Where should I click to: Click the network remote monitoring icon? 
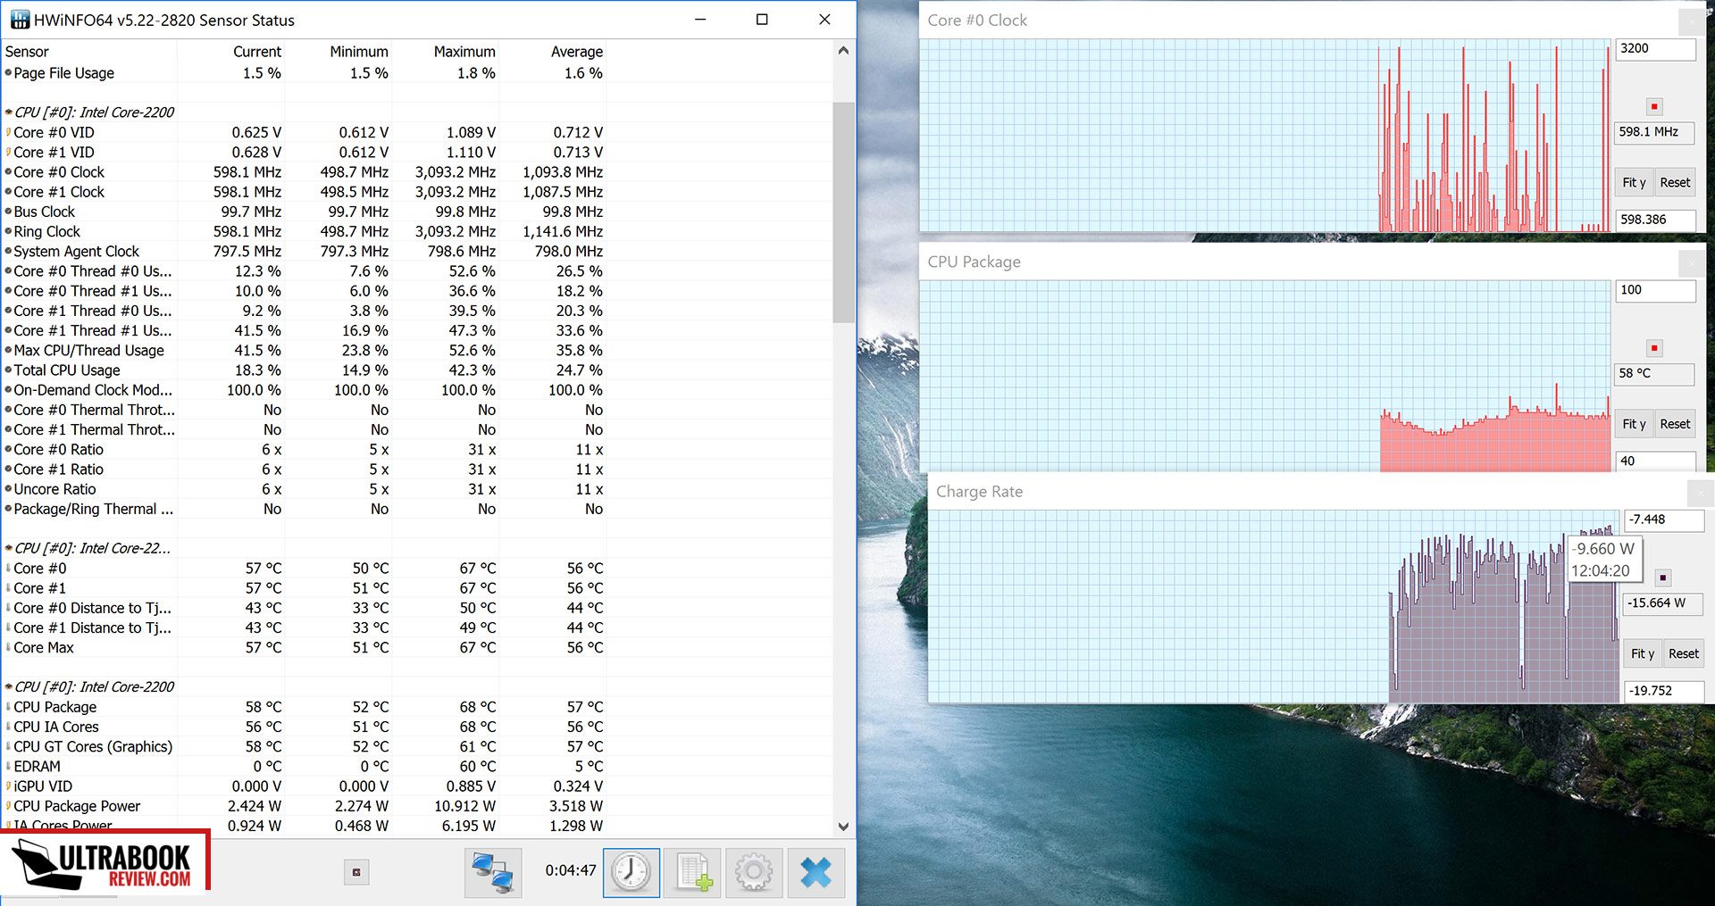click(493, 872)
